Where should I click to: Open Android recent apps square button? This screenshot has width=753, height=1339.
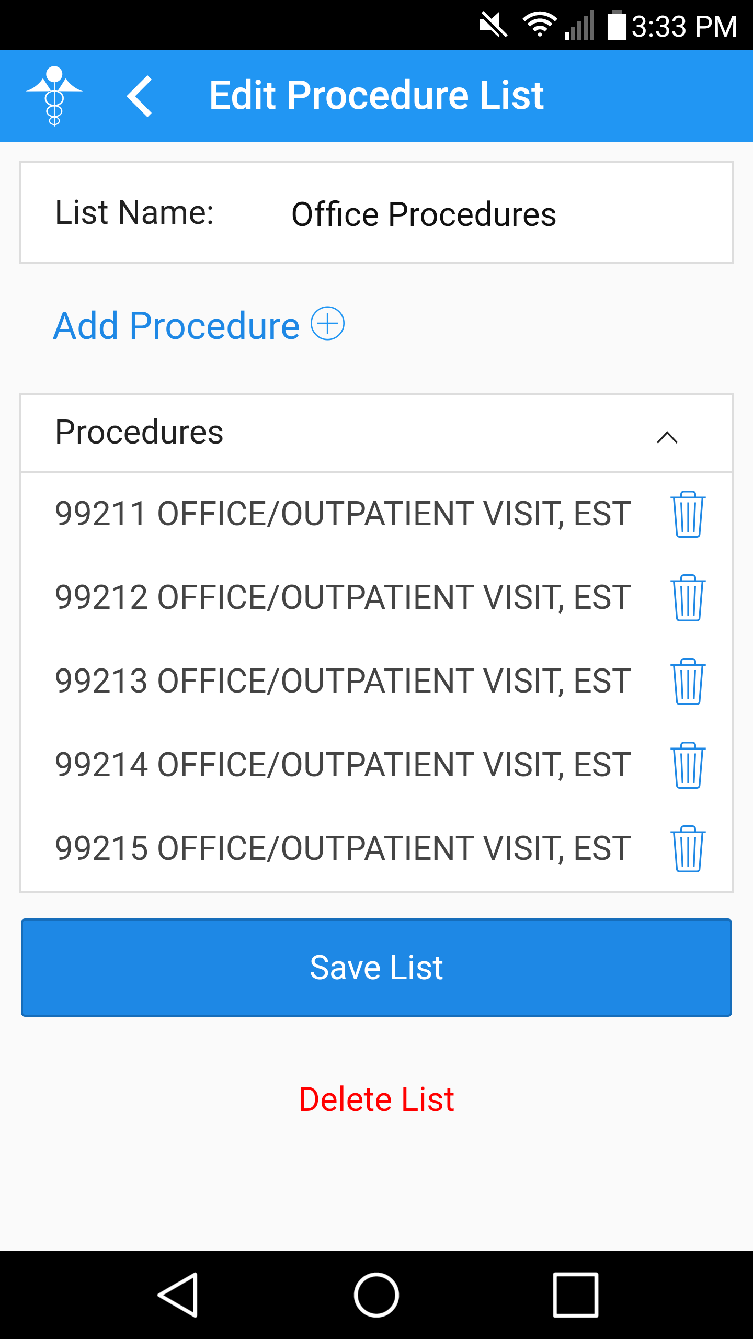[x=575, y=1295]
